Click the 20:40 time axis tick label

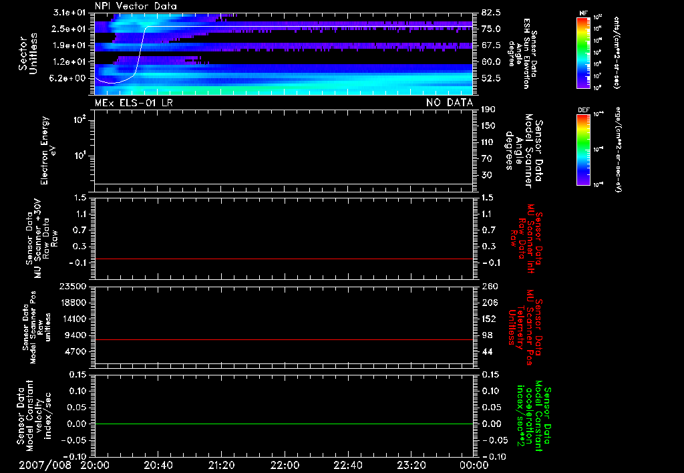[x=158, y=465]
